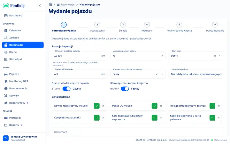230x144 pixels.
Task: Click the Klienci people icon
Action: pos(6,52)
